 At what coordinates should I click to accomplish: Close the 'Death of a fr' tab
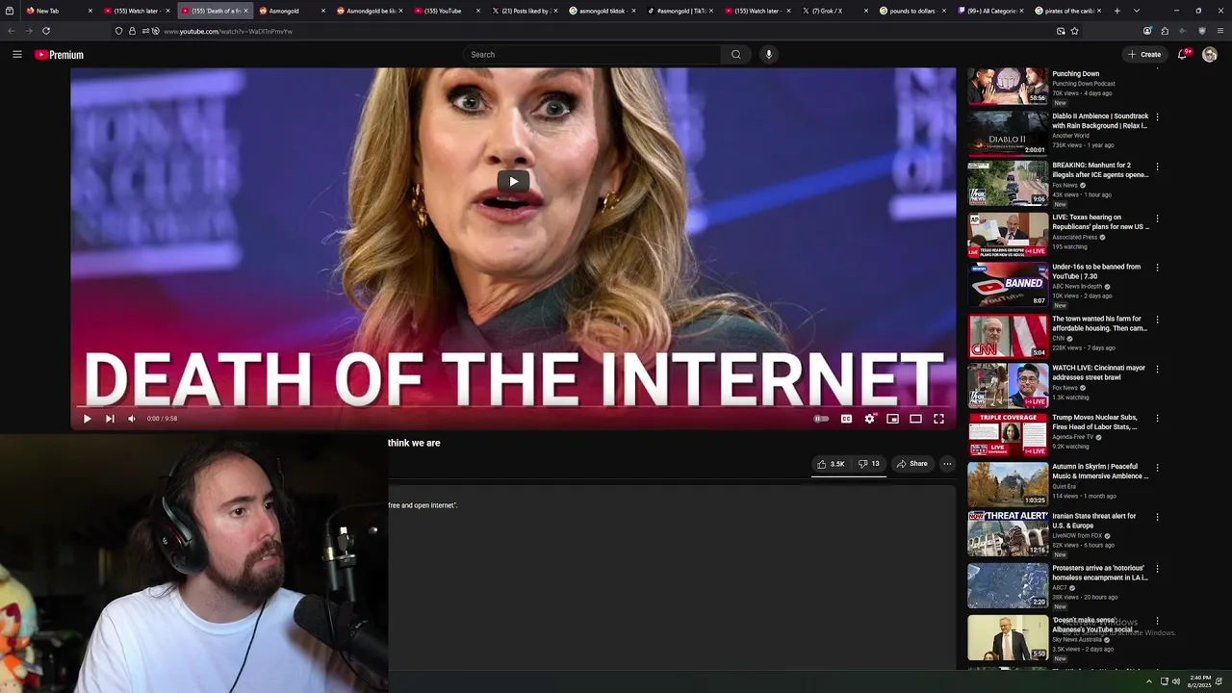pos(245,11)
